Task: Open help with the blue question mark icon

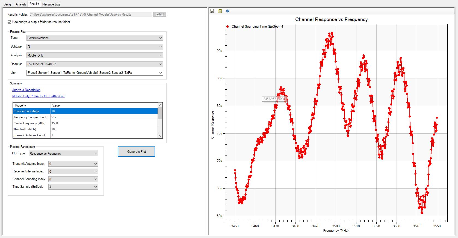Action: tap(227, 11)
